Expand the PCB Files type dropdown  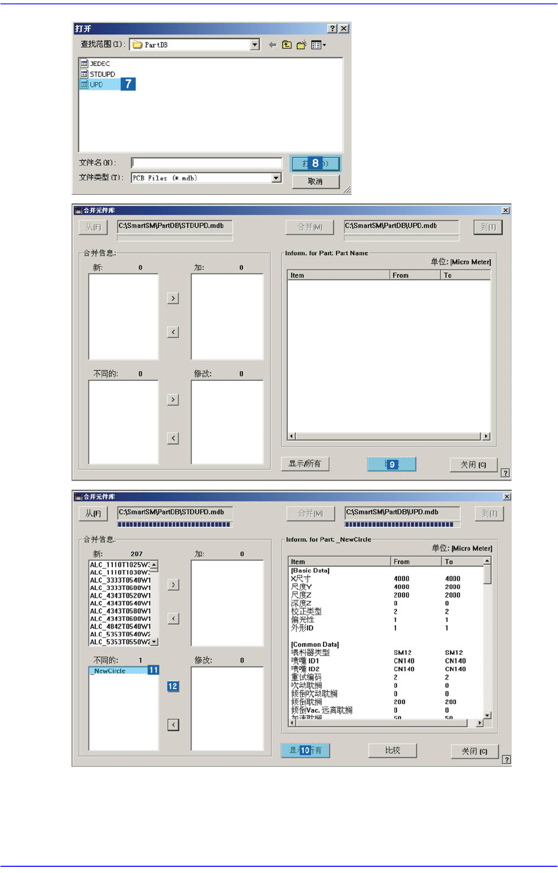tap(276, 178)
